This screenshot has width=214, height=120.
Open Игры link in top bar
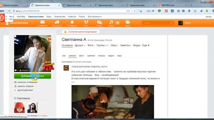tap(49, 17)
